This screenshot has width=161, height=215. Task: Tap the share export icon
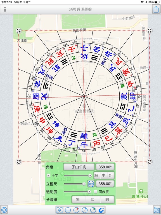[156, 9]
